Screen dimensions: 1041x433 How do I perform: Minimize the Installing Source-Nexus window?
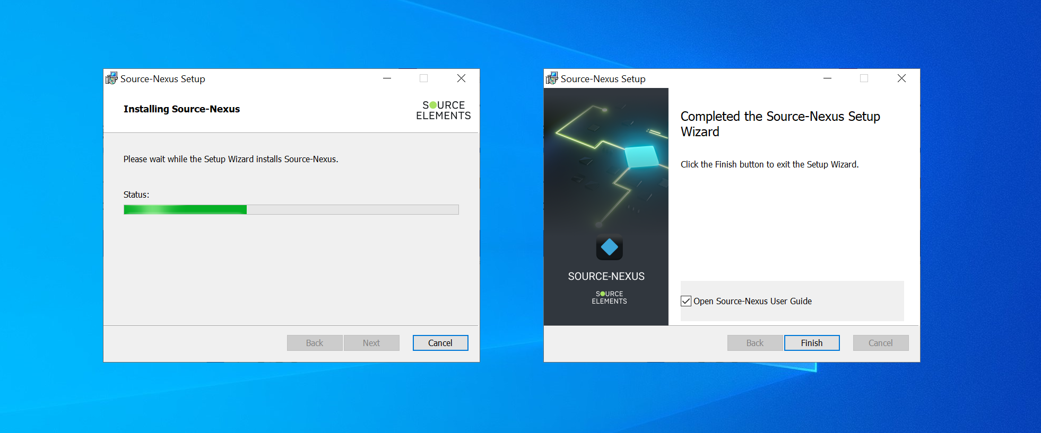click(x=387, y=78)
